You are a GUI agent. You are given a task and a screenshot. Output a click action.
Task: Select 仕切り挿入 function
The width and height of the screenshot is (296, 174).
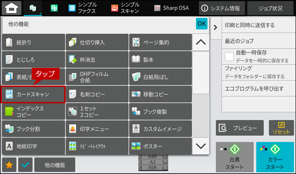click(97, 42)
